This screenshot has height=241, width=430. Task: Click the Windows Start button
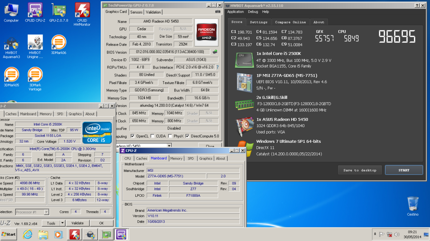9,234
